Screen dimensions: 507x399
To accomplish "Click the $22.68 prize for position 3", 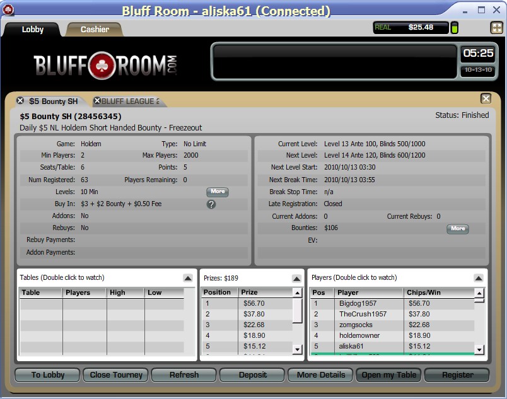I will point(254,325).
